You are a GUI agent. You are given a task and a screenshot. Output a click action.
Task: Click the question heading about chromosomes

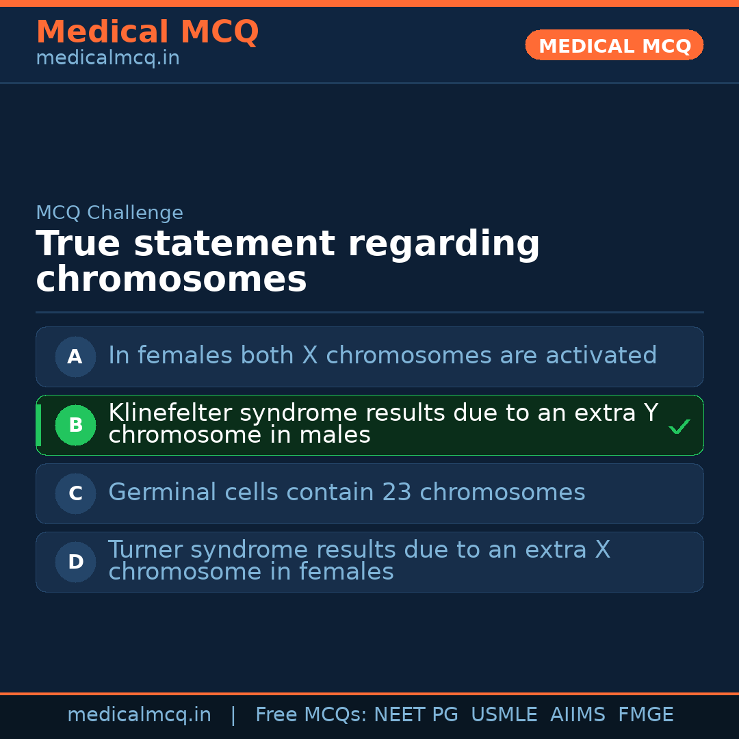(x=287, y=261)
